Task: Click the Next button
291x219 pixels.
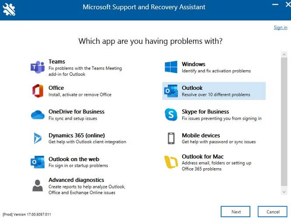Action: point(236,212)
